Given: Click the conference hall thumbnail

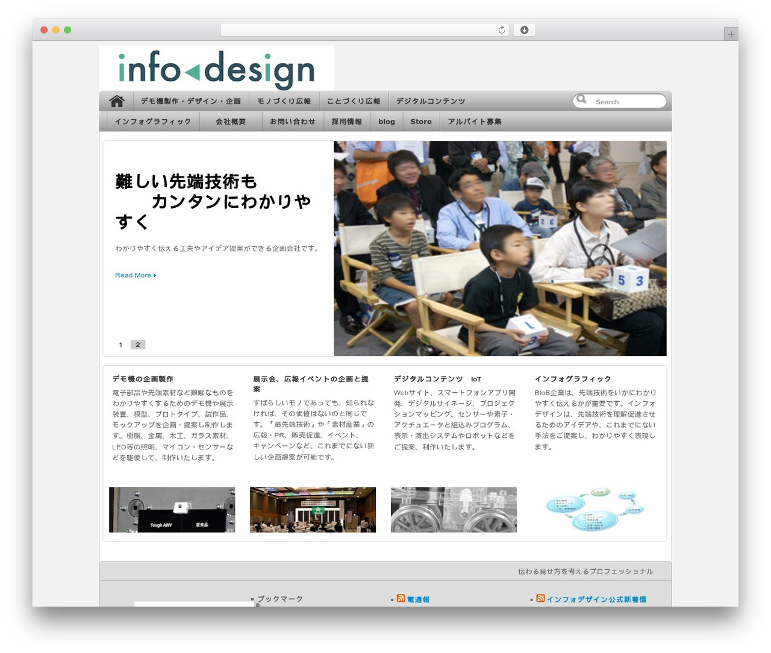Looking at the screenshot, I should (313, 510).
